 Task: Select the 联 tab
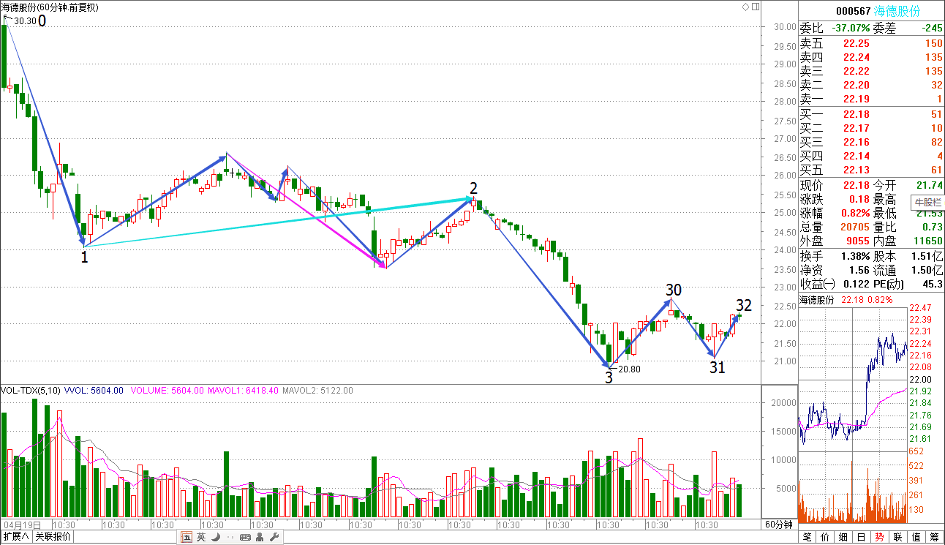pyautogui.click(x=897, y=537)
